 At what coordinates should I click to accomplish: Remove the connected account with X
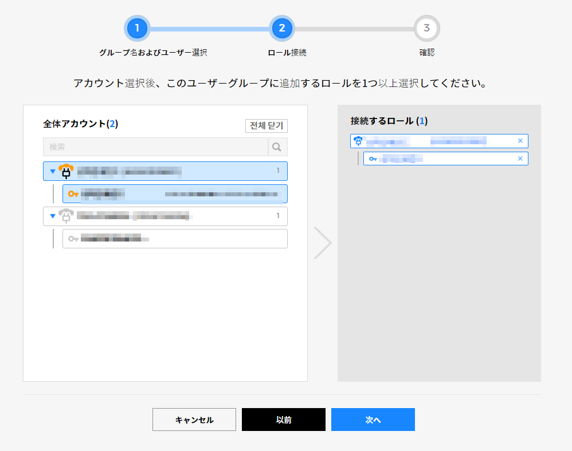(520, 141)
